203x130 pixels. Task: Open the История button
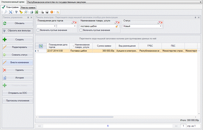coord(17,78)
